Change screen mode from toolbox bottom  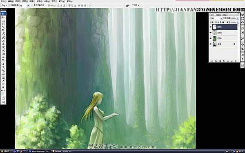tap(3, 102)
